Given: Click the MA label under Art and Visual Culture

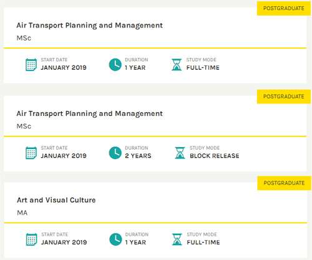Looking at the screenshot, I should [22, 213].
